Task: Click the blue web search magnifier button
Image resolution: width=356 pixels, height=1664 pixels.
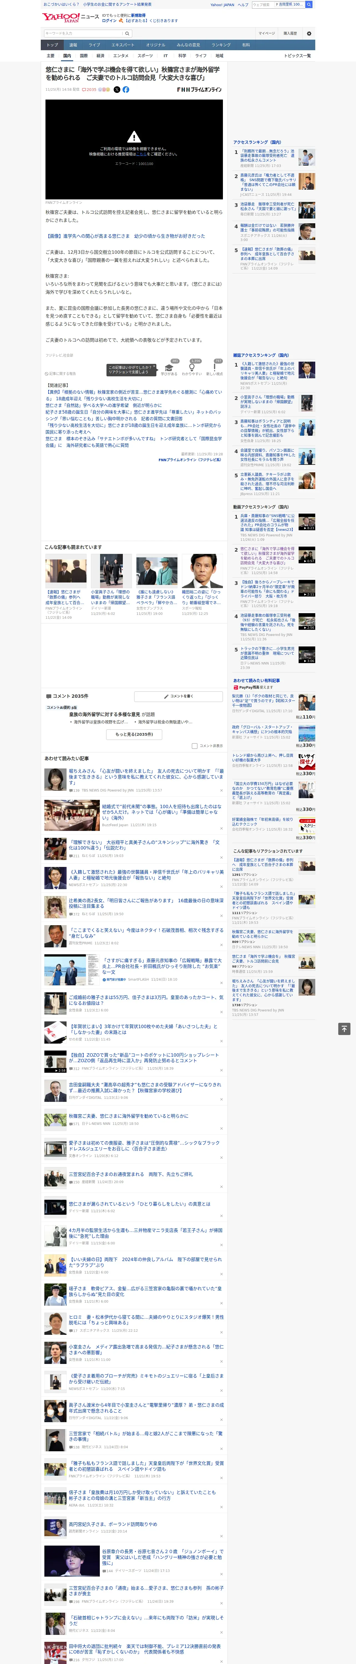Action: tap(309, 4)
